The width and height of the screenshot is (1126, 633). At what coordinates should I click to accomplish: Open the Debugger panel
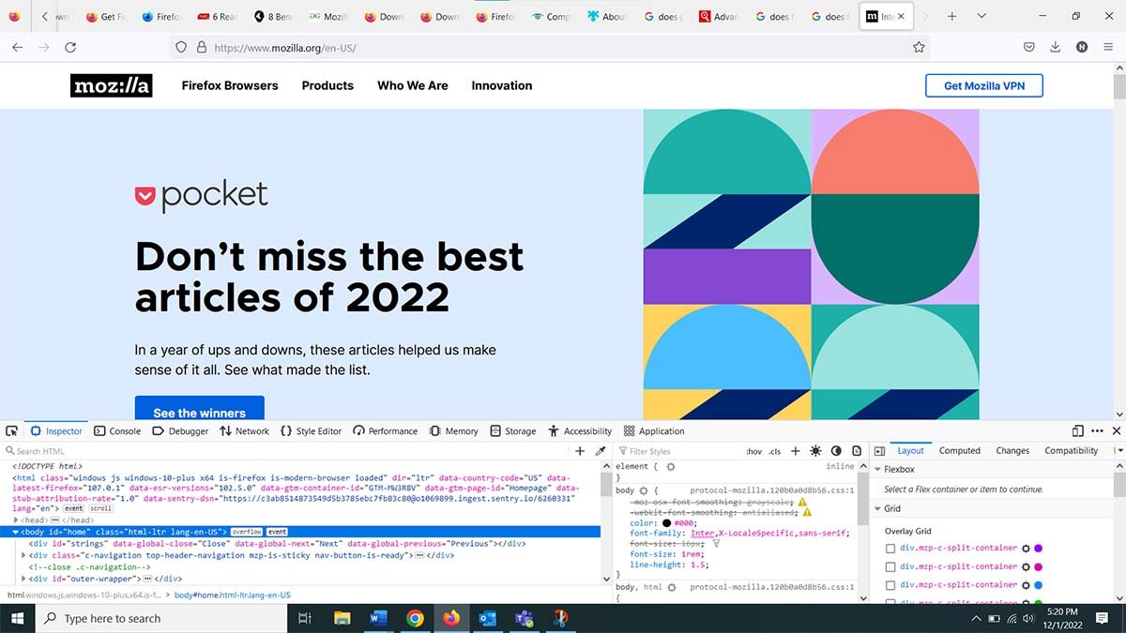pyautogui.click(x=180, y=430)
